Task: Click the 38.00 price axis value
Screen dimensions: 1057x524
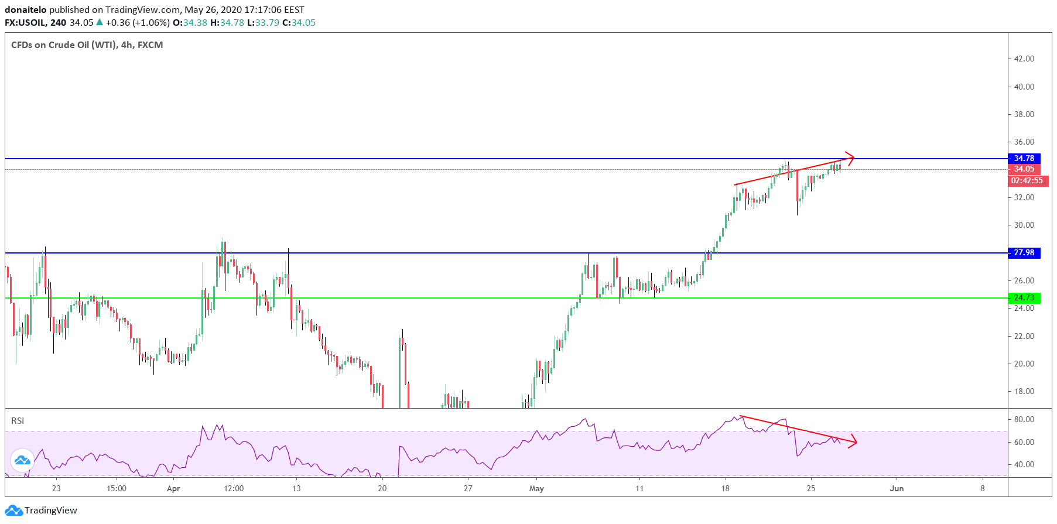Action: 1024,114
